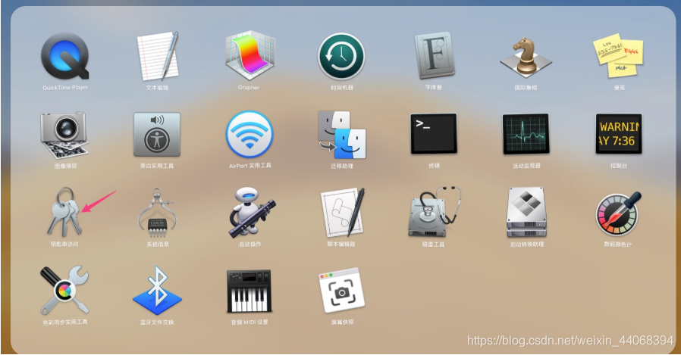Launch Boot Camp Assistant (启动转换助理)

coord(526,213)
